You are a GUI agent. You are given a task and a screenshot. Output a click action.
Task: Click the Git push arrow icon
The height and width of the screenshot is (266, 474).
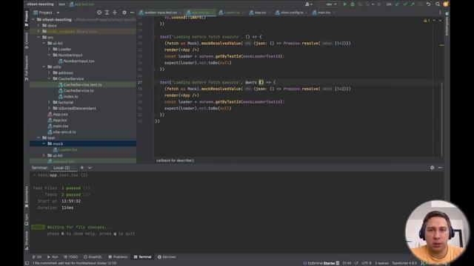tap(413, 4)
